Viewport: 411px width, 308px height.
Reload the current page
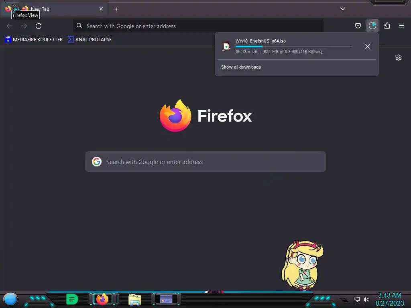point(39,26)
